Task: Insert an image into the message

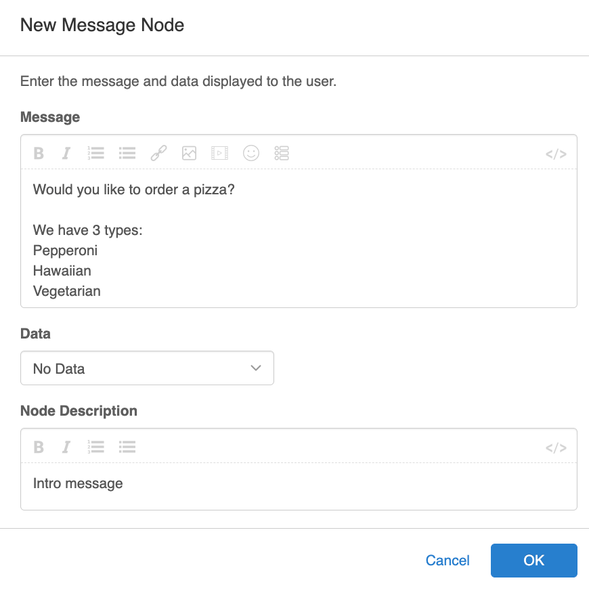Action: click(189, 153)
